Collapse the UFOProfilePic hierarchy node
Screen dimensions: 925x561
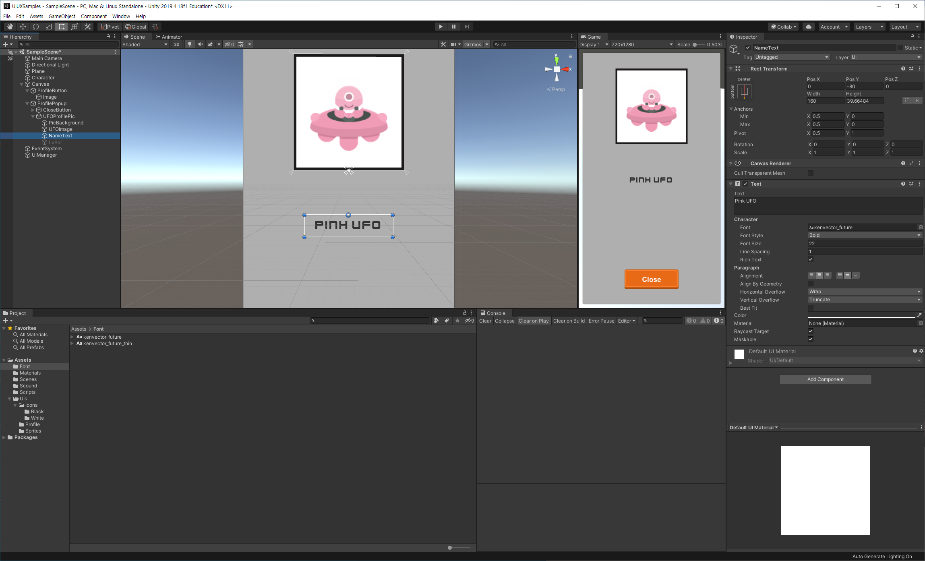(x=33, y=116)
